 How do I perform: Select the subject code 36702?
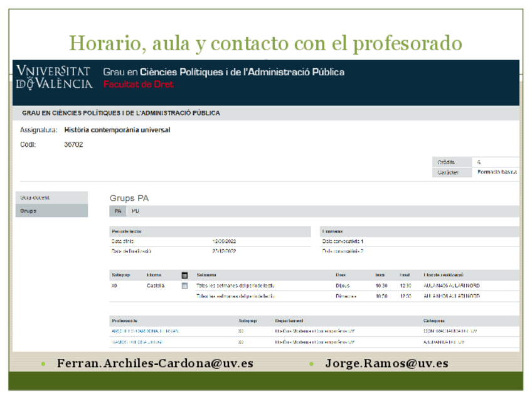(73, 144)
